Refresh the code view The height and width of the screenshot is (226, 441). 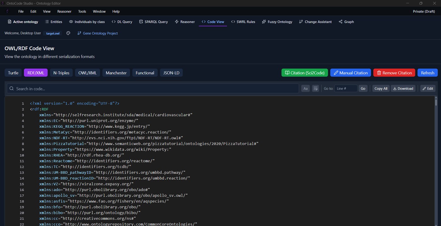point(427,73)
